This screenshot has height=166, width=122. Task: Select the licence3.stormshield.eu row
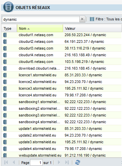pyautogui.click(x=61, y=88)
